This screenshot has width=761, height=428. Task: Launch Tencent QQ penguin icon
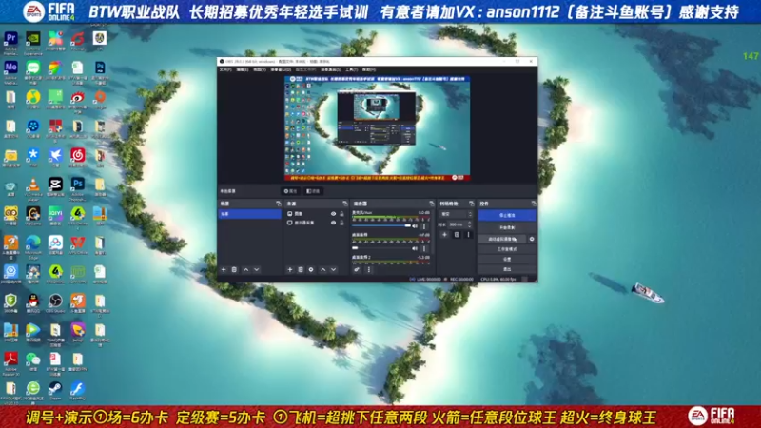coord(33,301)
